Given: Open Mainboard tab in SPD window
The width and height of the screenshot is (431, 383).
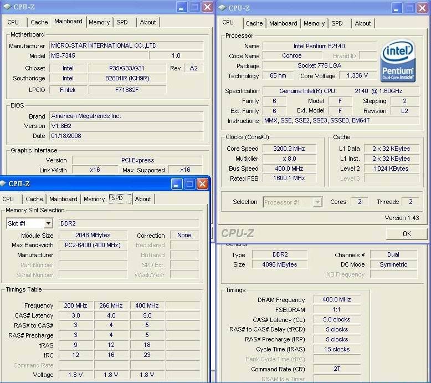Looking at the screenshot, I should tap(63, 199).
